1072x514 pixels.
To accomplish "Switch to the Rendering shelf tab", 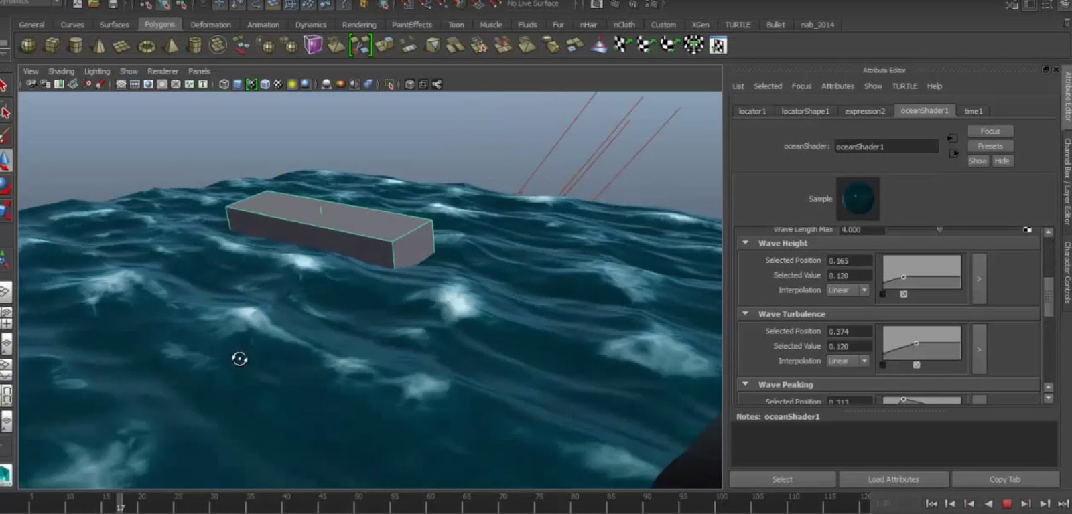I will pyautogui.click(x=359, y=25).
